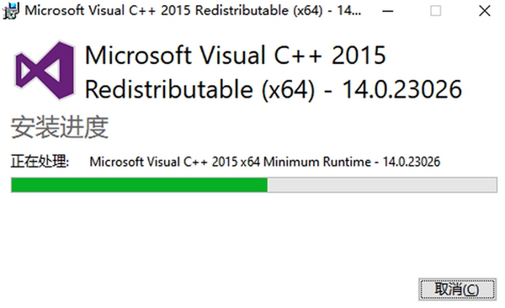Click the green filled progress section
The image size is (505, 308).
pyautogui.click(x=139, y=185)
